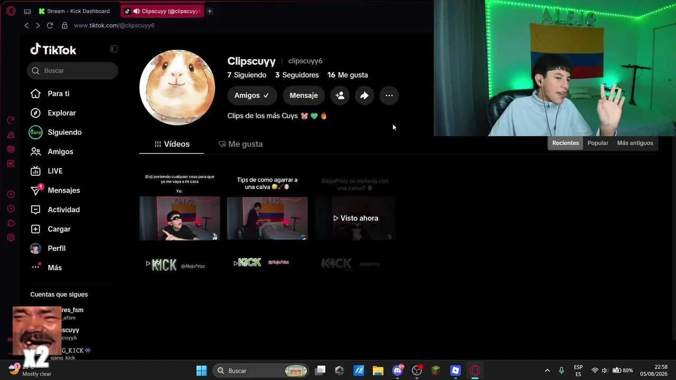This screenshot has width=676, height=380.
Task: Open Opera sidebar extensions cube
Action: click(x=11, y=223)
